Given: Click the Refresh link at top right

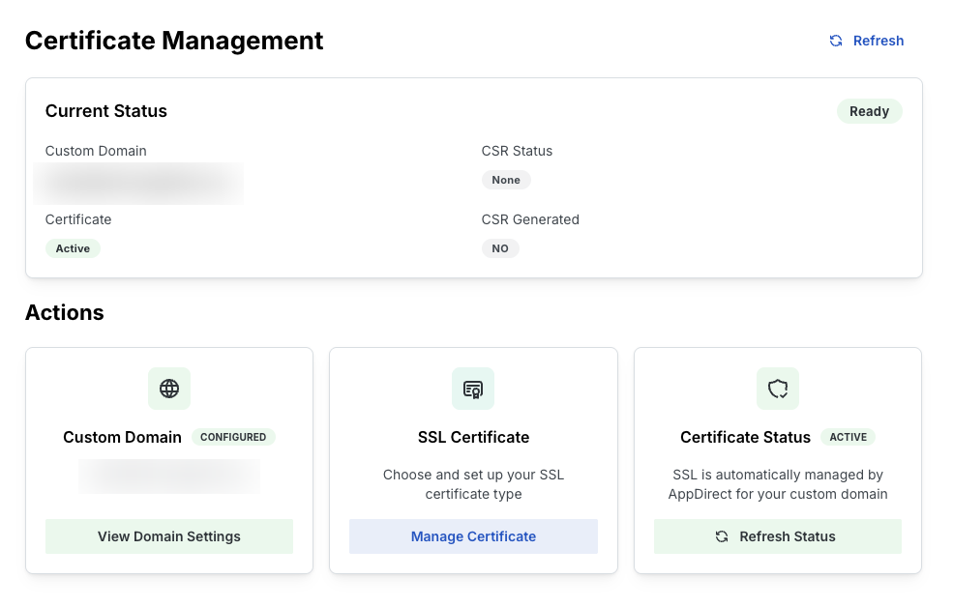Looking at the screenshot, I should [867, 41].
